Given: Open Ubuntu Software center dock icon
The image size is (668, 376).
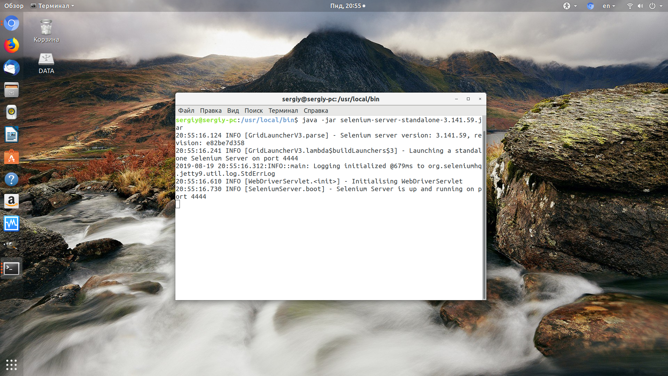Looking at the screenshot, I should pyautogui.click(x=11, y=157).
